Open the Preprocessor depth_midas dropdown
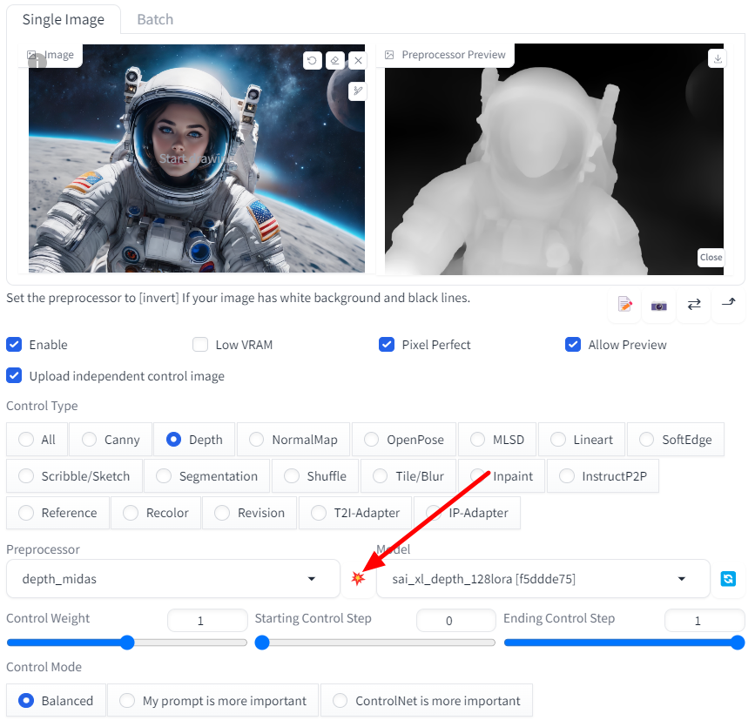755x727 pixels. [173, 578]
